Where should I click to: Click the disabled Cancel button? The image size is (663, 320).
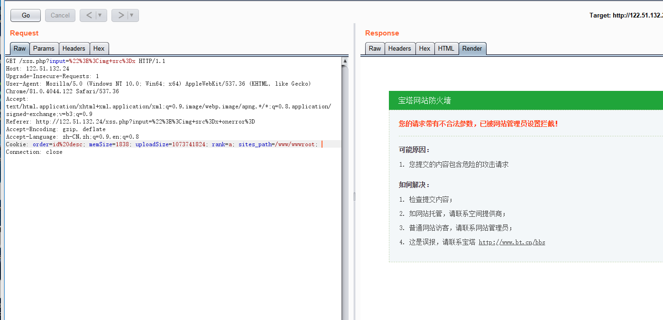[60, 15]
